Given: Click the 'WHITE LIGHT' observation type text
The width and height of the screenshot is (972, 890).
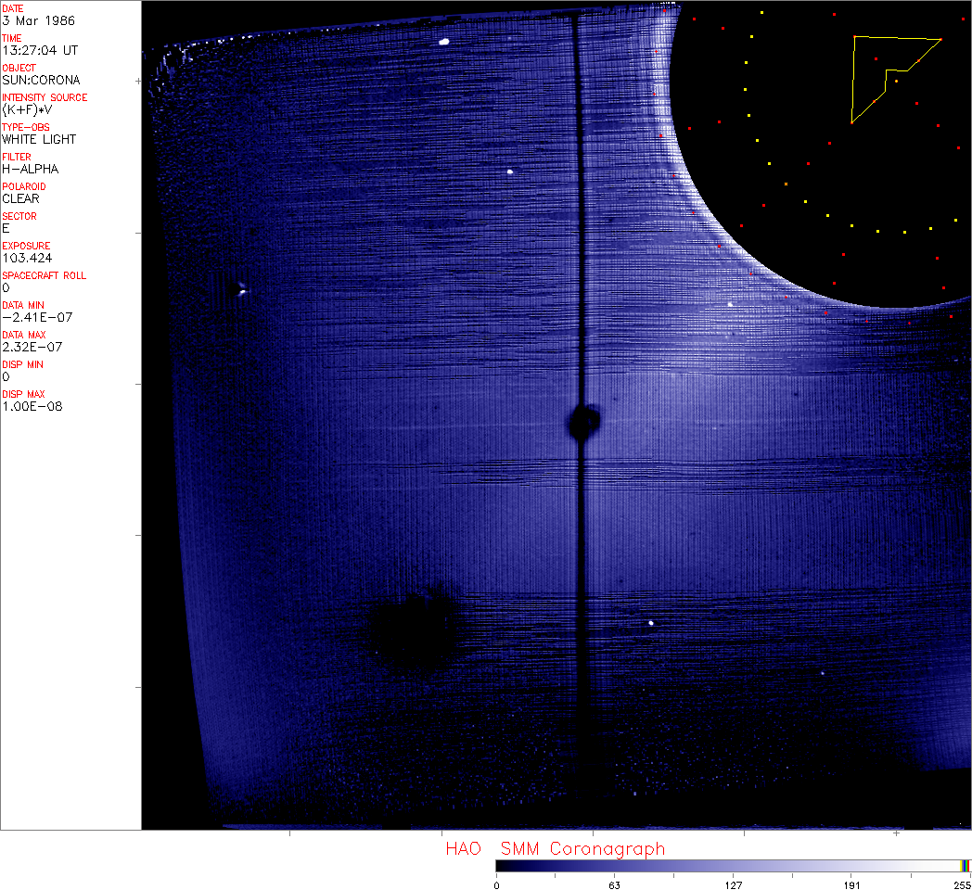Looking at the screenshot, I should pos(39,139).
